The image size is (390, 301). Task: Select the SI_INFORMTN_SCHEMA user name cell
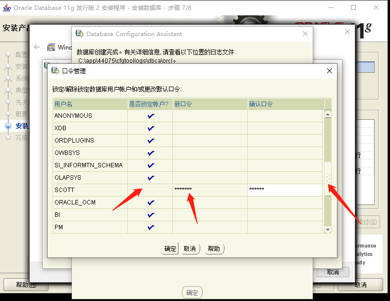(x=90, y=165)
